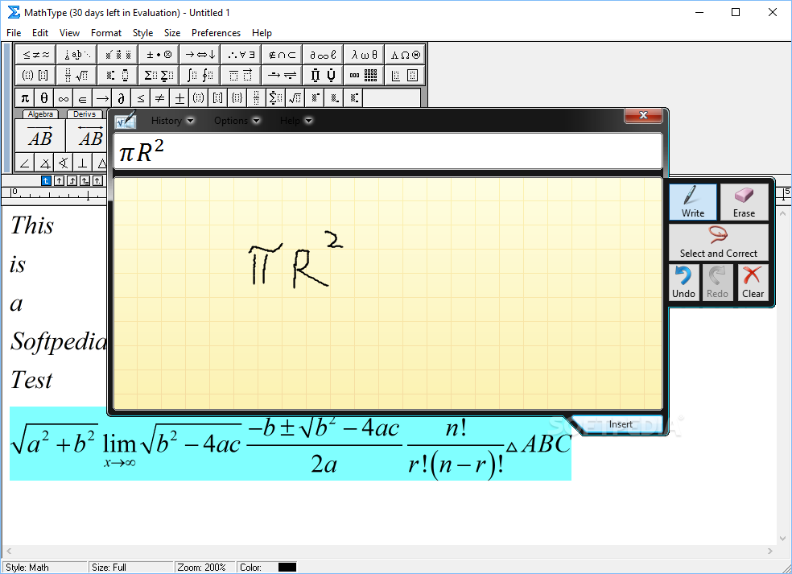Select the highlighted left tab-stop alignment button
792x574 pixels.
tap(46, 180)
